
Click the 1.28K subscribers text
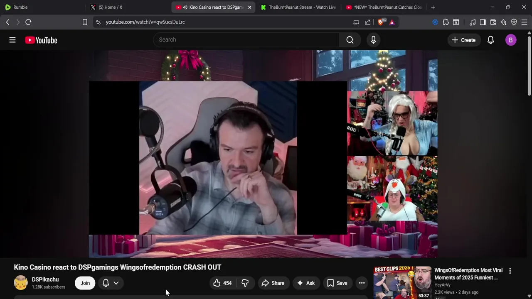point(49,287)
